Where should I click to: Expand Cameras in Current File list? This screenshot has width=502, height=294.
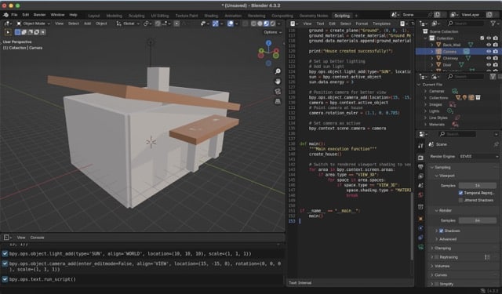[425, 91]
